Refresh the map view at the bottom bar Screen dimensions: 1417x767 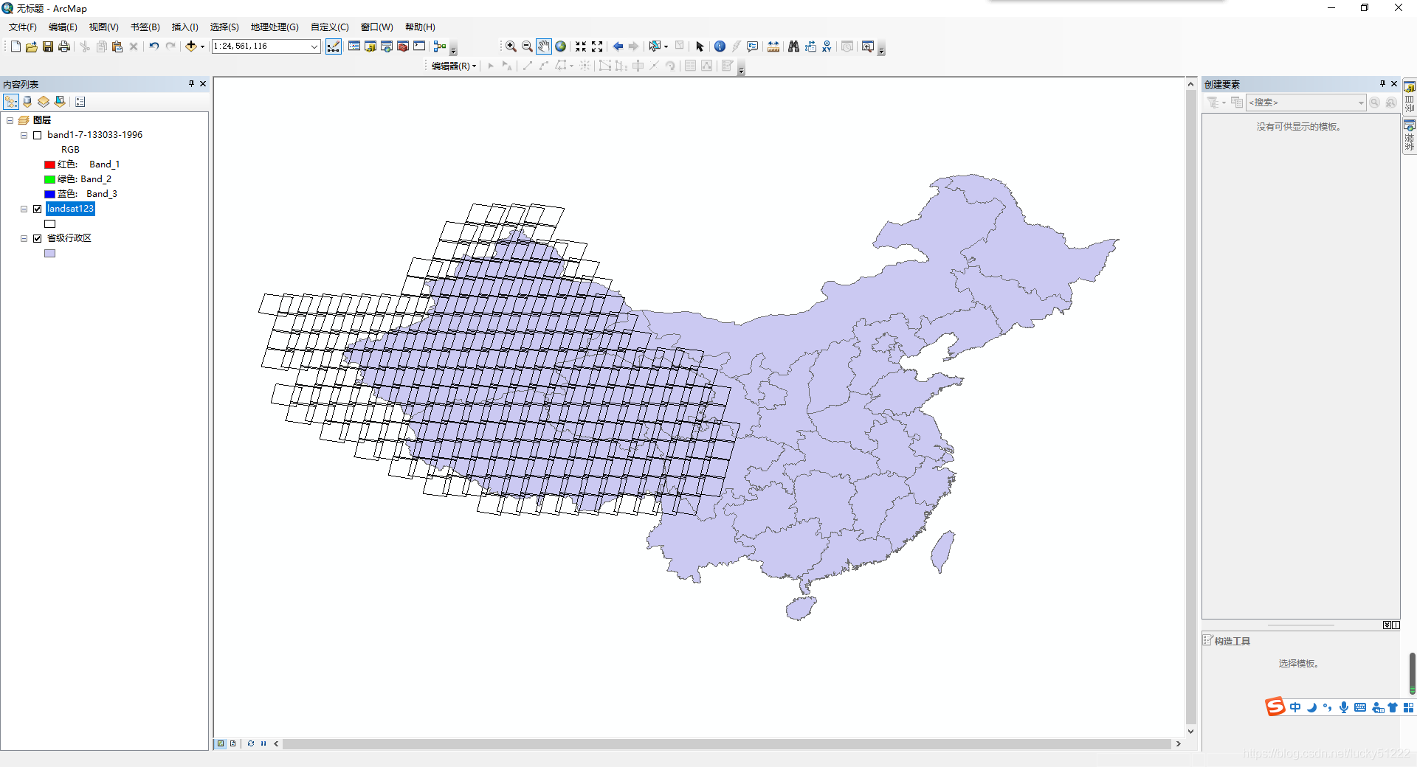[251, 743]
